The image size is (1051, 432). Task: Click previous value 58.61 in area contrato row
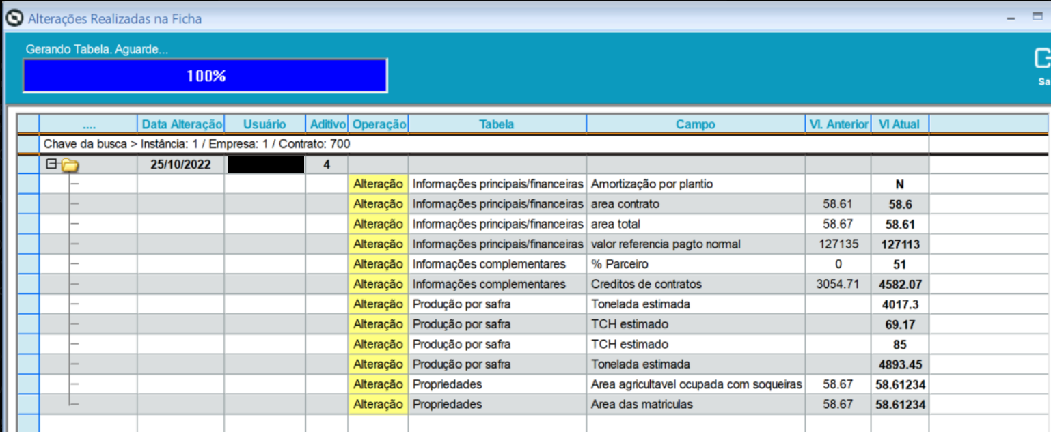coord(838,204)
